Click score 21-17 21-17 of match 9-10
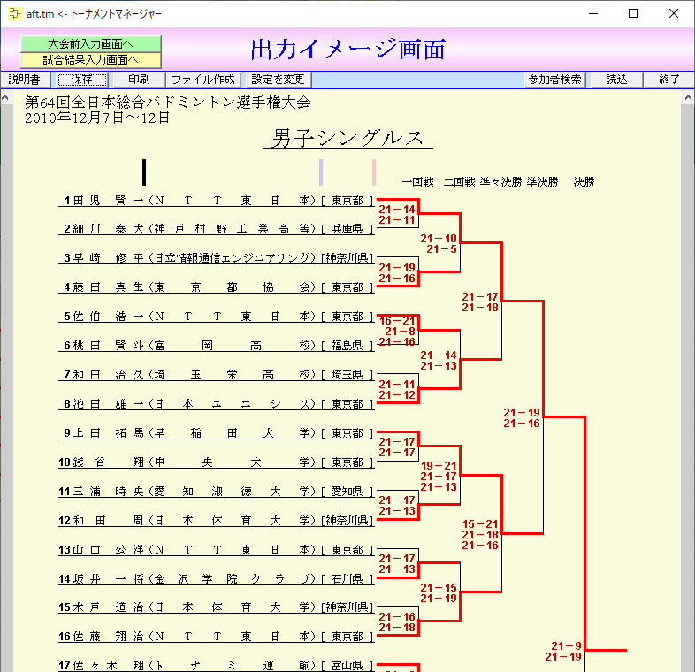The height and width of the screenshot is (672, 695). [397, 447]
